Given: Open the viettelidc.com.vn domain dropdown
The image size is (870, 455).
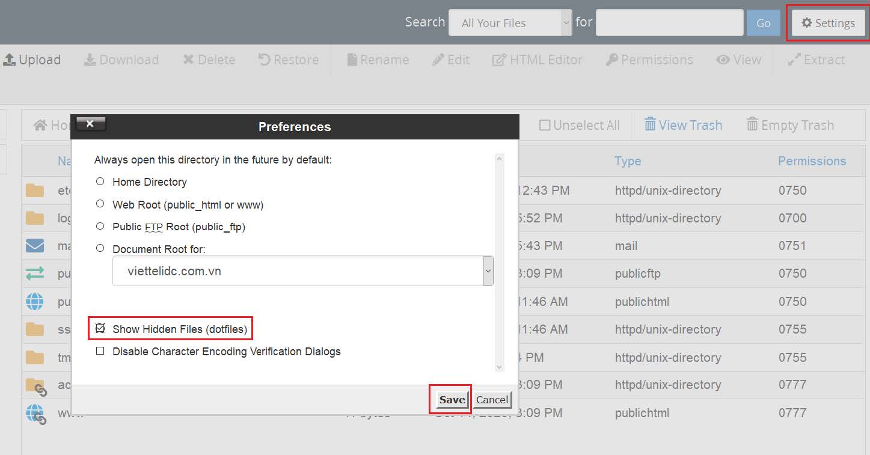Looking at the screenshot, I should click(488, 271).
